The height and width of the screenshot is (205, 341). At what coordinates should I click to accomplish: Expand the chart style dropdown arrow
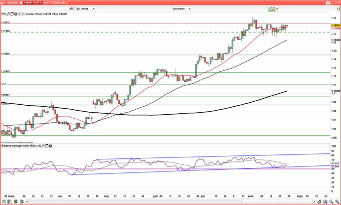277,9
